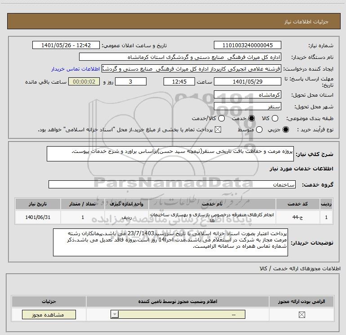Viewport: 346px width, 335px height.
Task: Click the جزئیات اطلاعات نیاز page title
Action: 306,22
